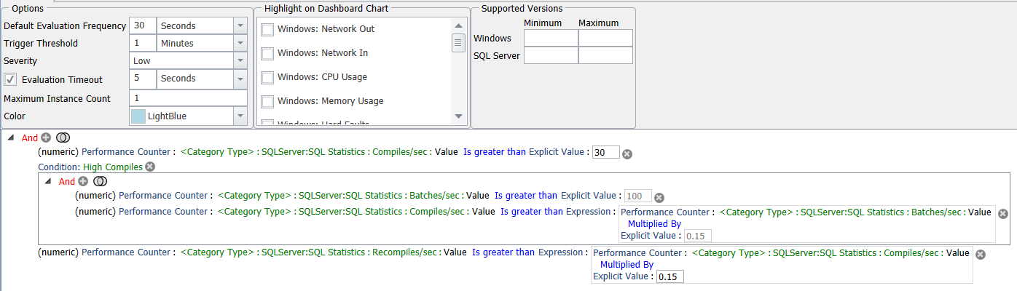Remove the High Compiles condition

(150, 167)
